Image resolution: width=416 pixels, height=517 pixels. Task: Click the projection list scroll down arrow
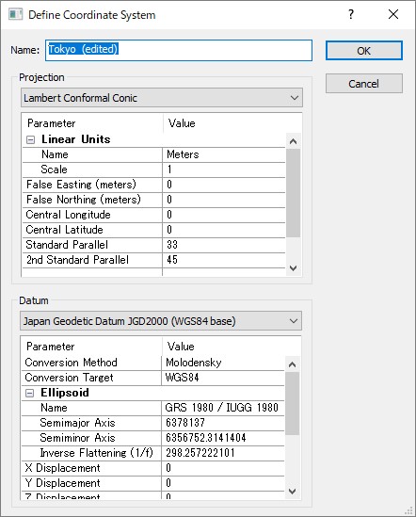(x=293, y=268)
